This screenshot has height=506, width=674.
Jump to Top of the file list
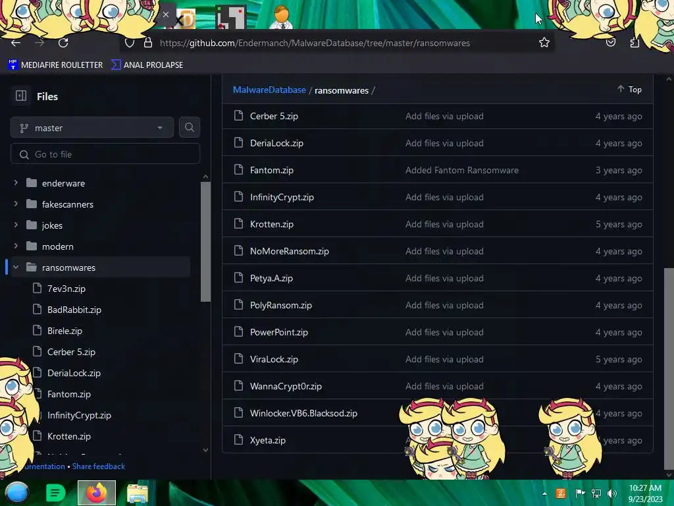point(630,89)
